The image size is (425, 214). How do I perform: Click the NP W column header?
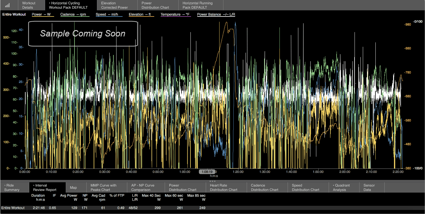tap(85, 198)
